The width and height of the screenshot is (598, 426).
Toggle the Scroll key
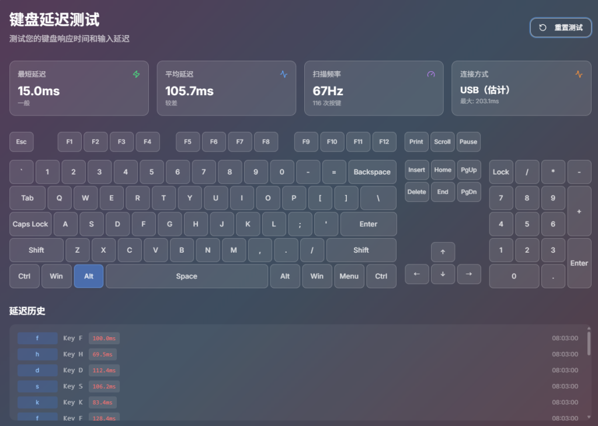click(x=442, y=142)
